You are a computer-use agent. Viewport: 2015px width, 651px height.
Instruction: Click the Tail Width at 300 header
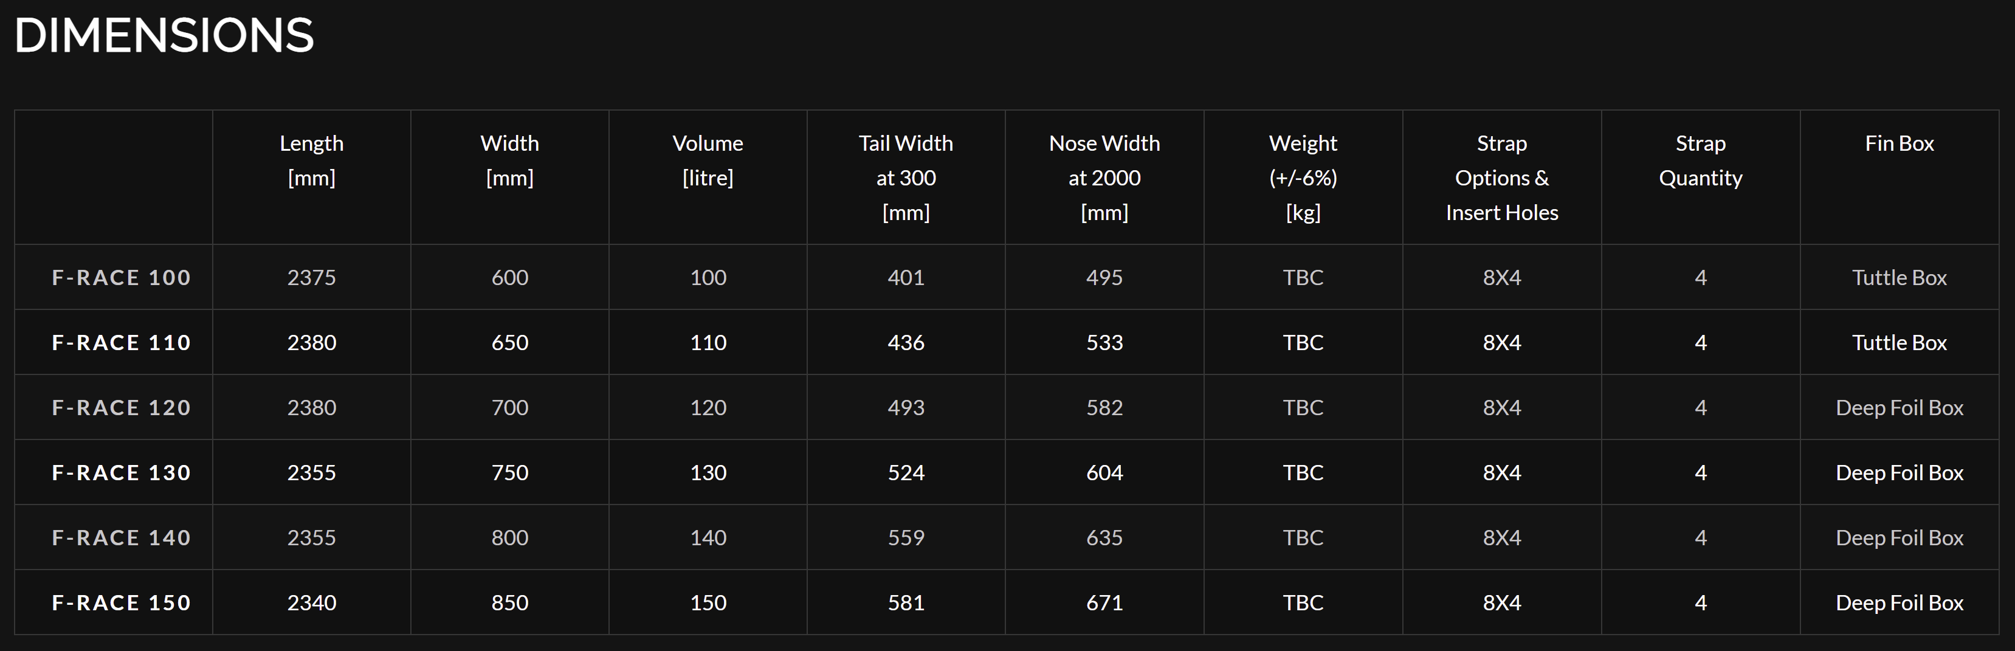tap(906, 177)
